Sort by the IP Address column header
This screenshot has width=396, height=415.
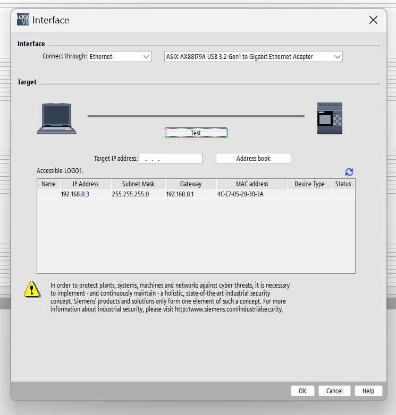tap(86, 184)
